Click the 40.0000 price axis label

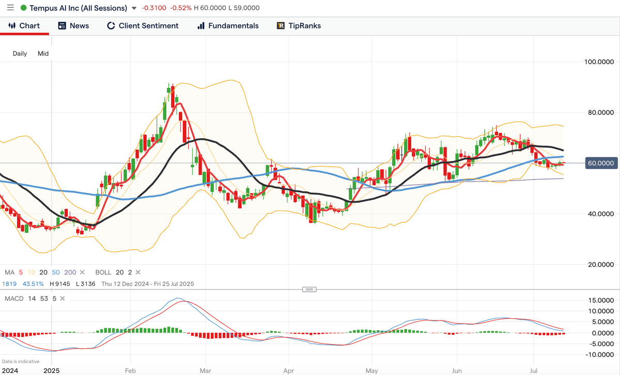(601, 214)
